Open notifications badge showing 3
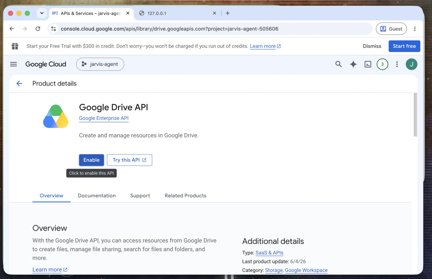 [382, 64]
